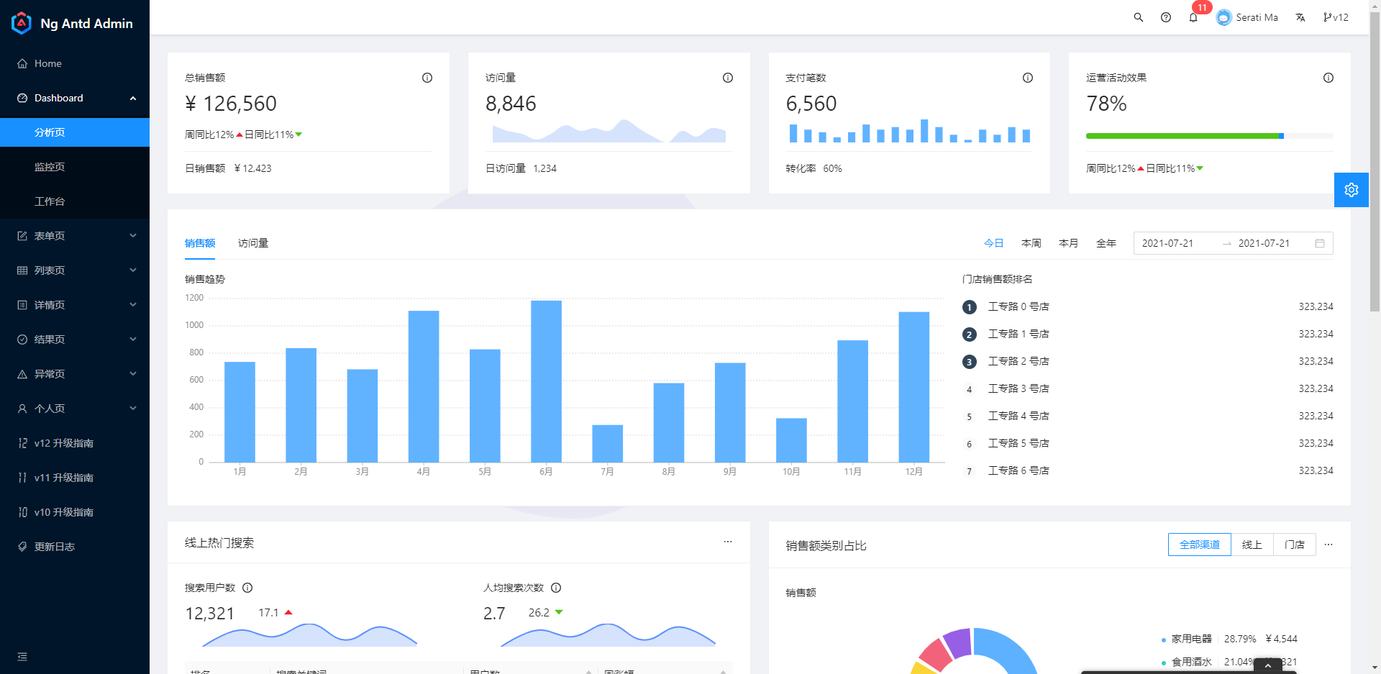Click info icon on 总销售额 card

[x=427, y=78]
